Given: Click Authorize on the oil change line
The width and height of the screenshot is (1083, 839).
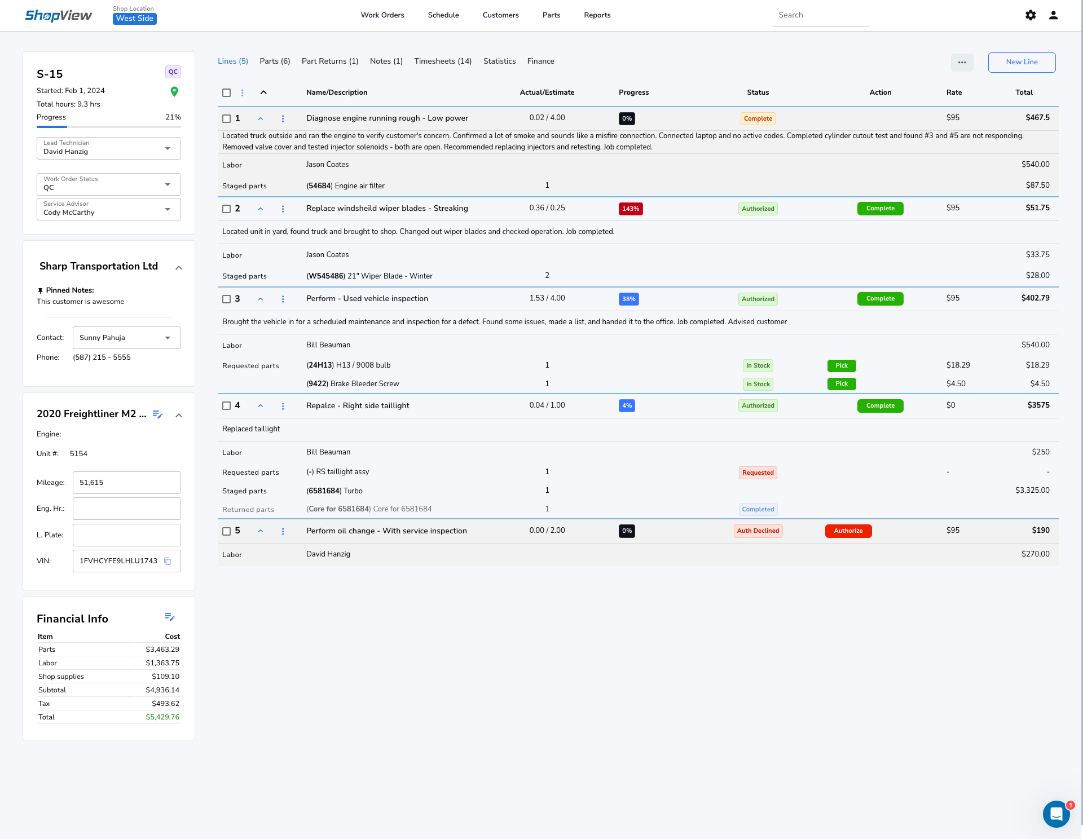Looking at the screenshot, I should point(848,531).
